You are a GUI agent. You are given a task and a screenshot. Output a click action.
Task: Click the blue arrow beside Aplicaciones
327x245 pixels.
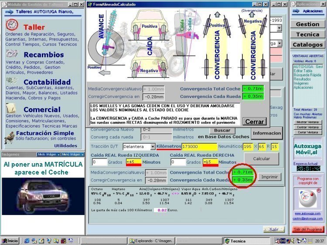click(x=296, y=11)
